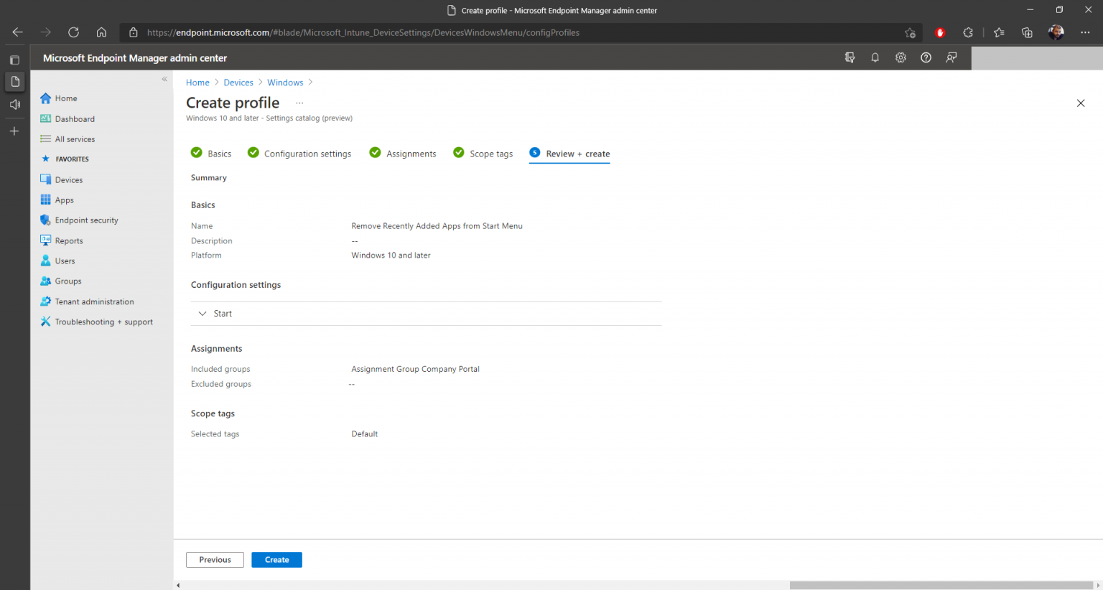
Task: Click the browser profile avatar
Action: tap(1056, 32)
